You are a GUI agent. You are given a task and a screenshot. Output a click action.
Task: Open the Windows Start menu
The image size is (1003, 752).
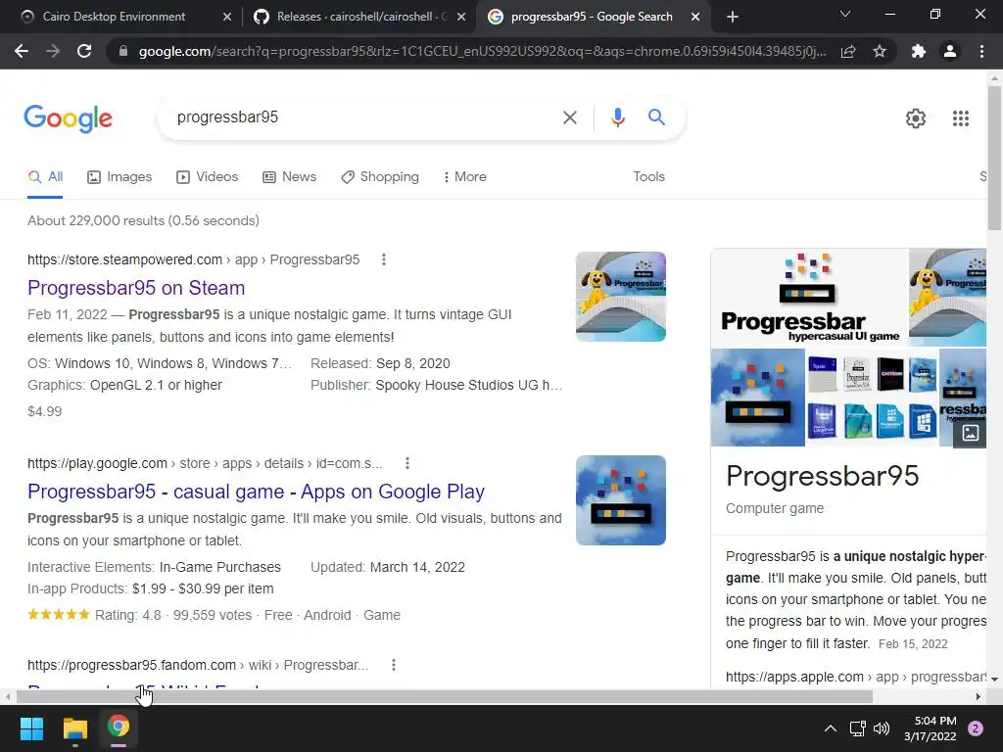(31, 728)
